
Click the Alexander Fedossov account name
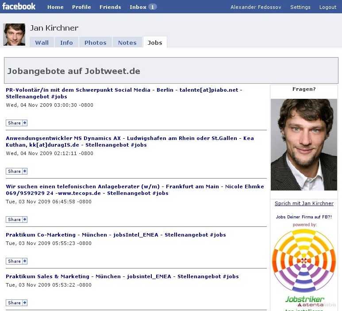pos(256,7)
